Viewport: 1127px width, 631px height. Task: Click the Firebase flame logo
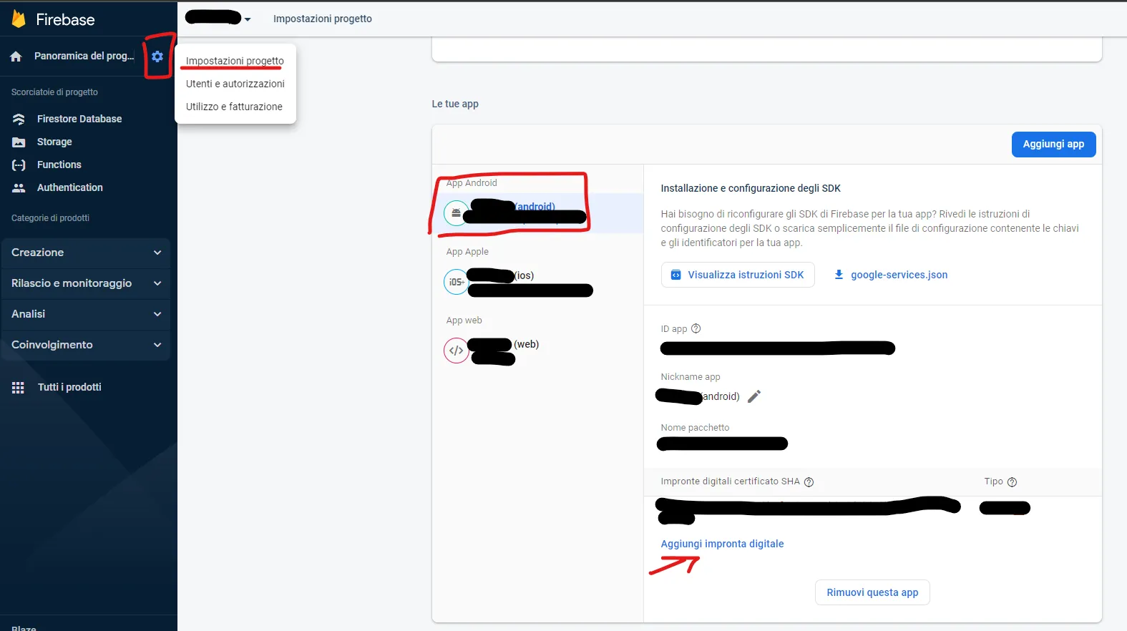[19, 19]
